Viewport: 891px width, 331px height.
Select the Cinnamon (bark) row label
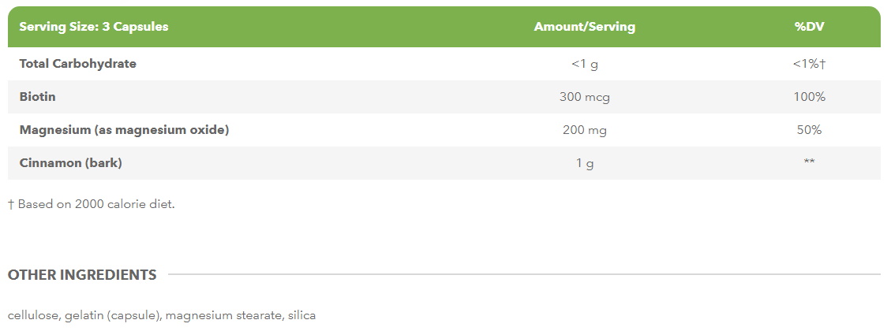tap(70, 163)
